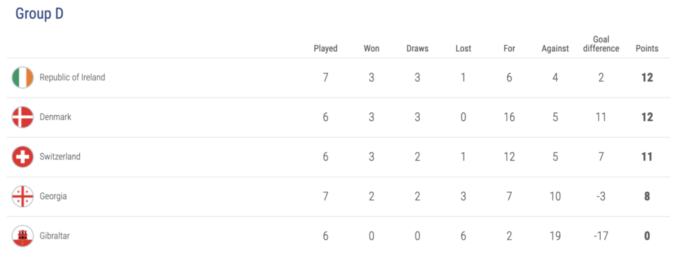Click the Group D heading
The image size is (682, 253).
39,14
